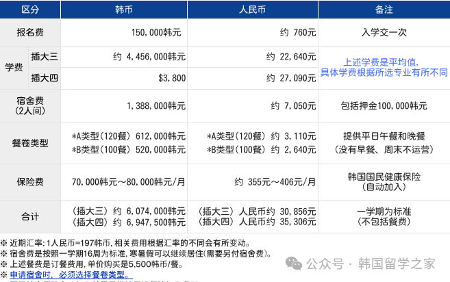Click the 申请宿舍时 必须选择餐卷类型 link

point(71,275)
